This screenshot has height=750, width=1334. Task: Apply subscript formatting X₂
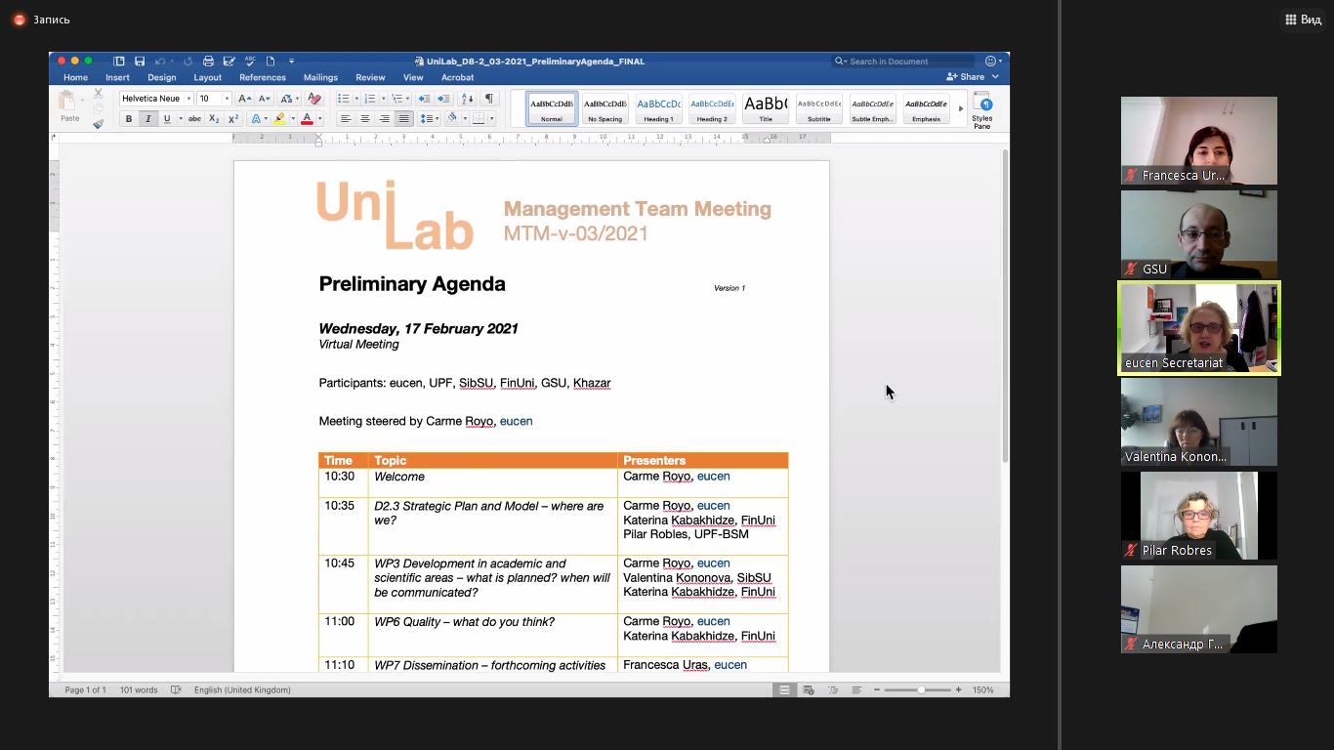pos(214,119)
